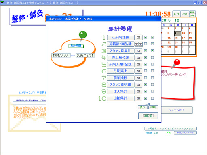The image size is (207, 155).
Task: Click the envelope icon beside 月別売上
Action: pos(138,71)
